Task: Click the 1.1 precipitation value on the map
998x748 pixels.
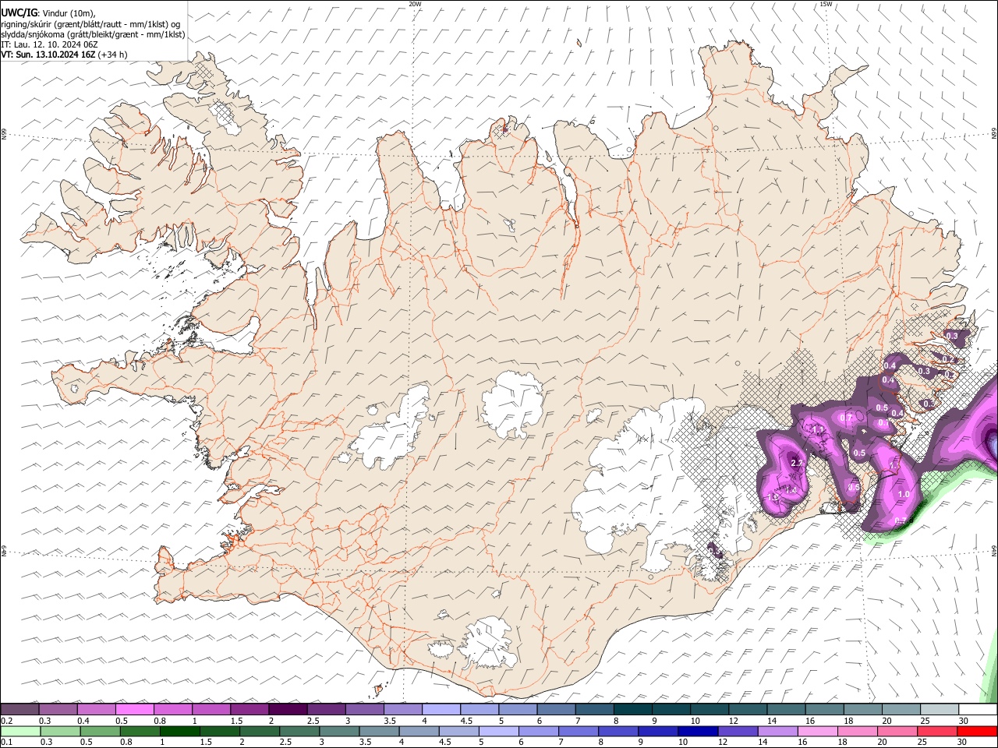Action: pyautogui.click(x=818, y=430)
